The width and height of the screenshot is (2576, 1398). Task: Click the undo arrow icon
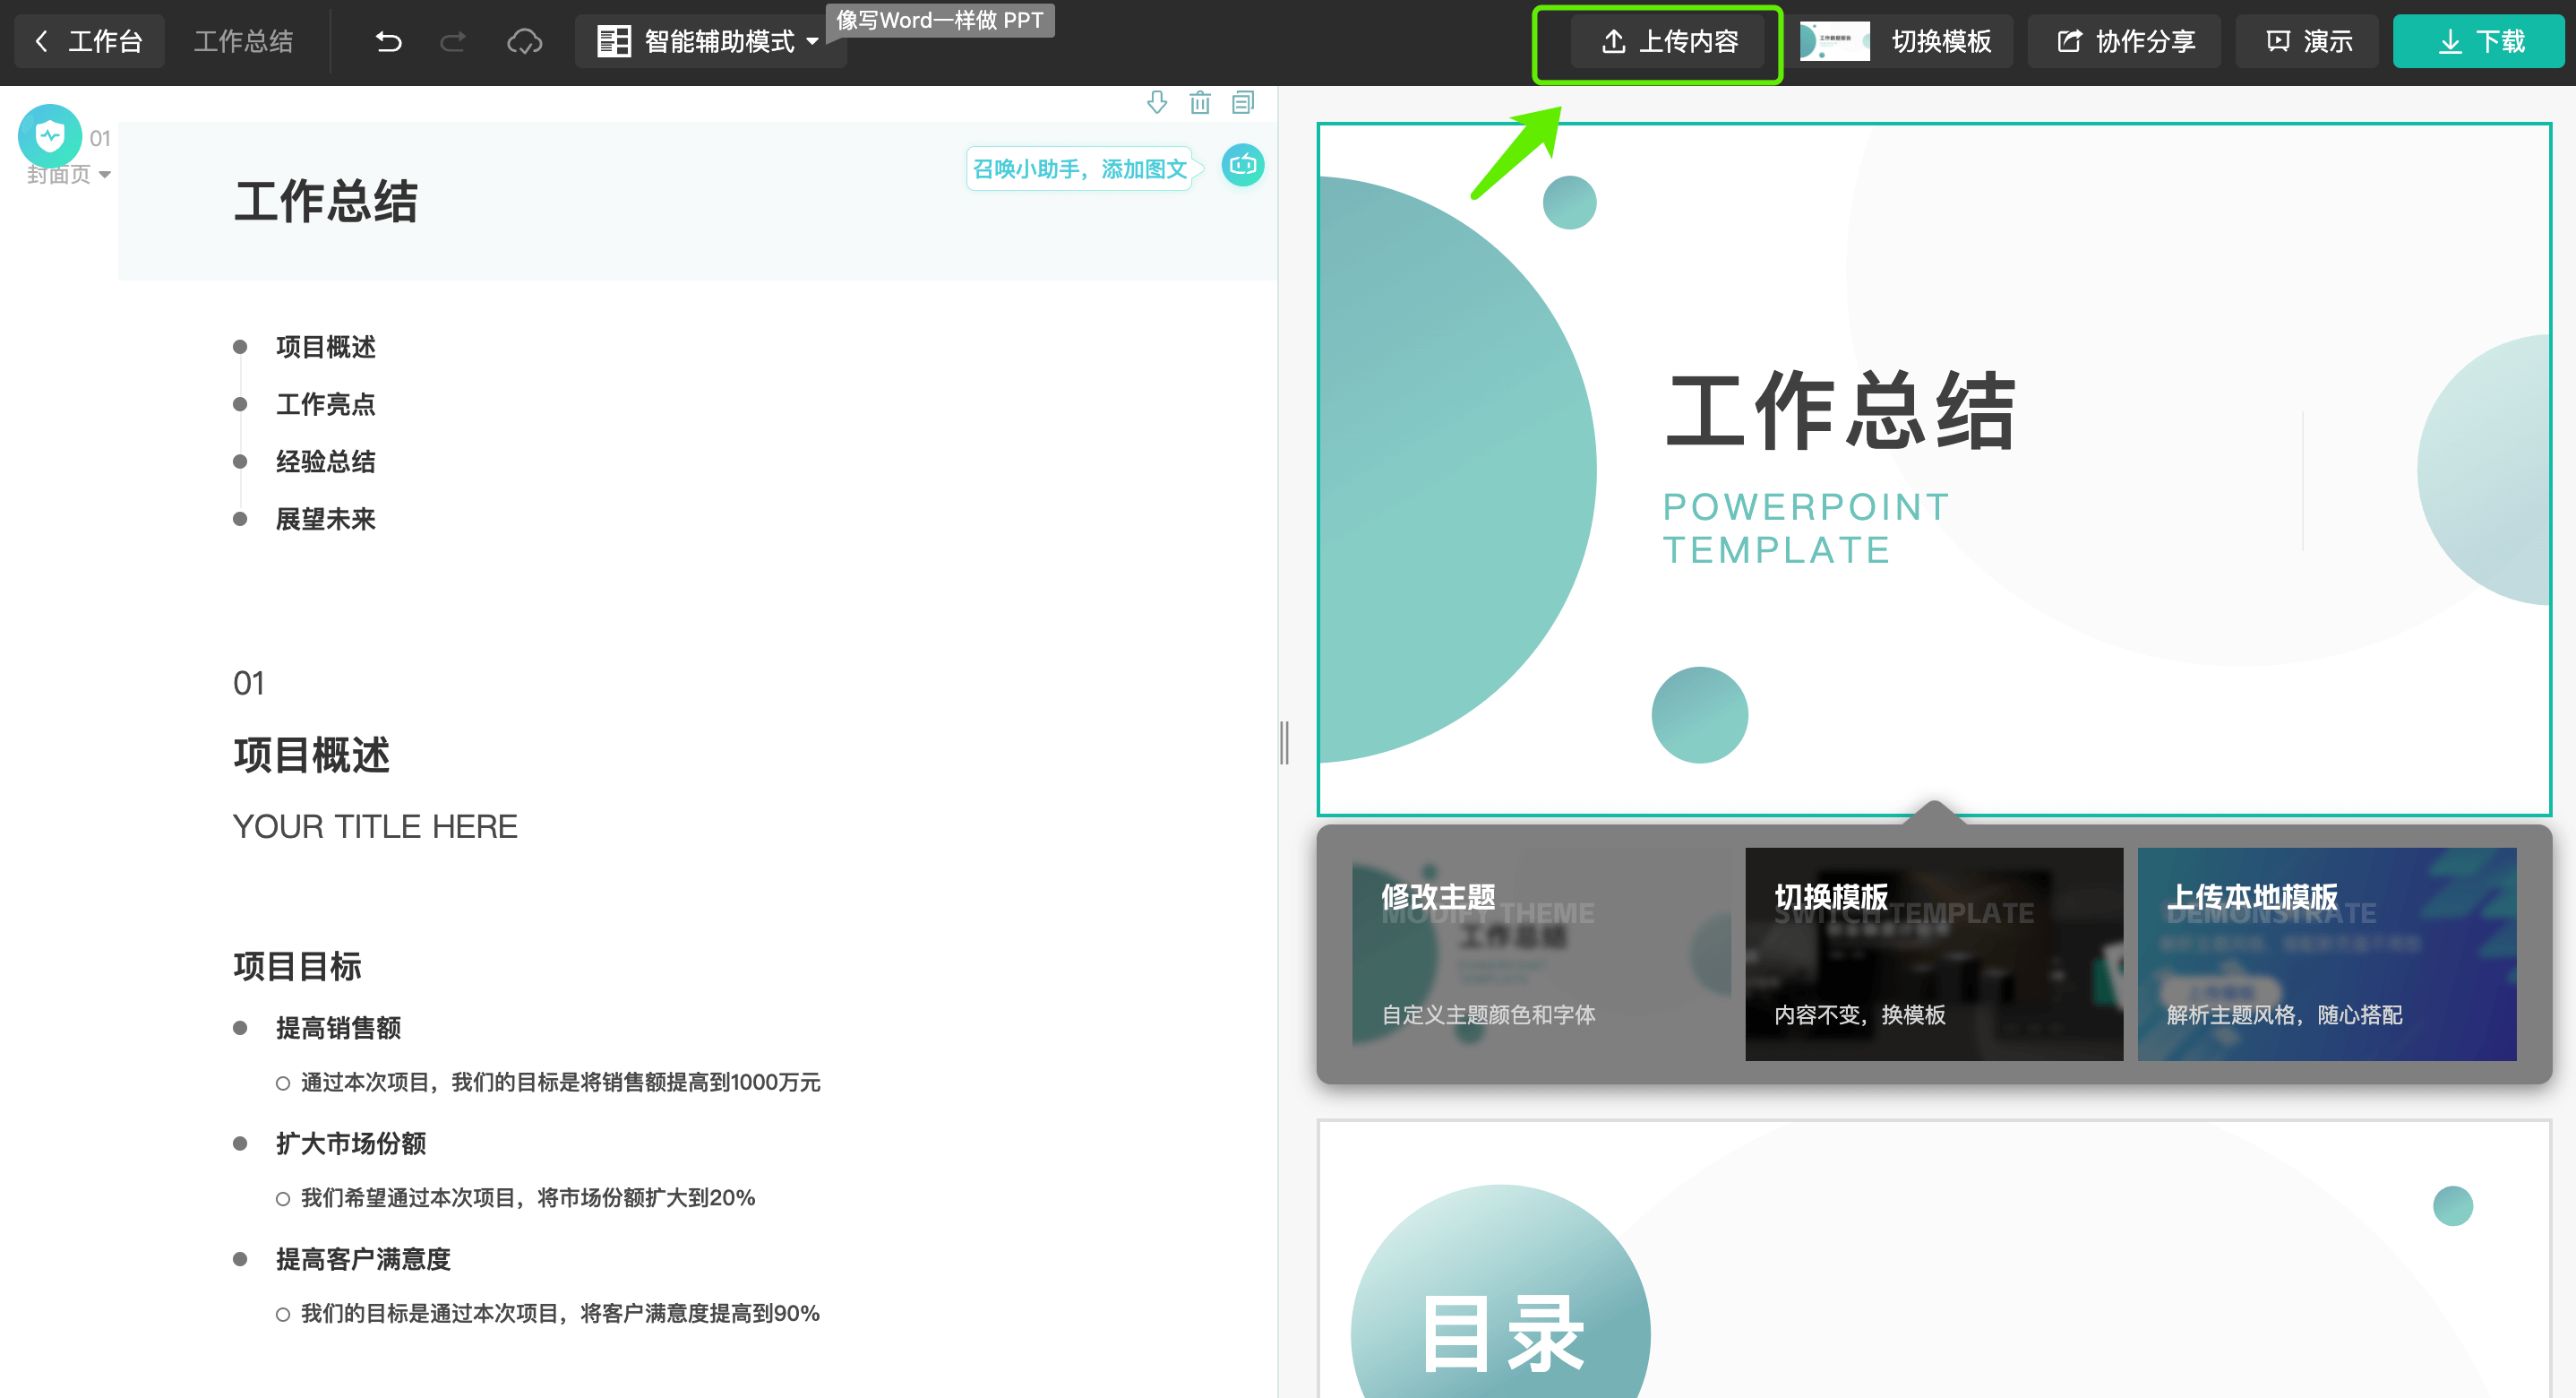coord(388,41)
